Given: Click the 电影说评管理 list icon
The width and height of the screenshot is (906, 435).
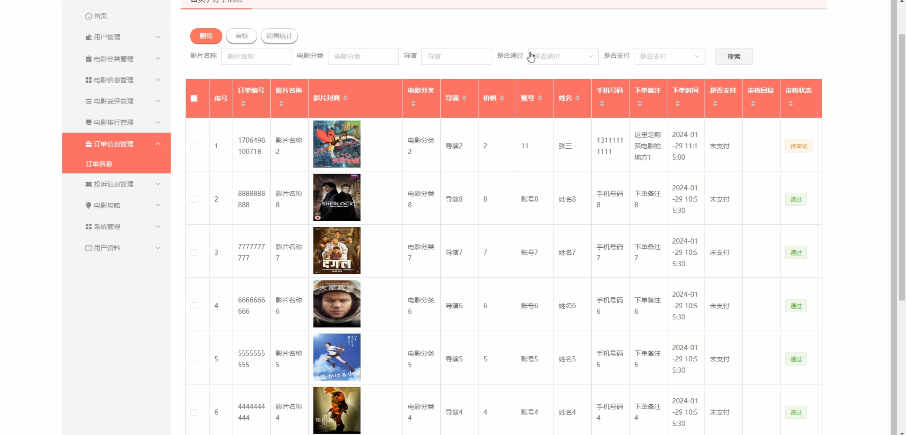Looking at the screenshot, I should [88, 101].
